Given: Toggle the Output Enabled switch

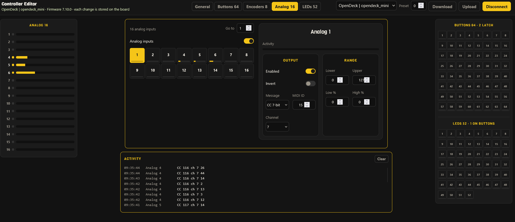Looking at the screenshot, I should pyautogui.click(x=310, y=71).
